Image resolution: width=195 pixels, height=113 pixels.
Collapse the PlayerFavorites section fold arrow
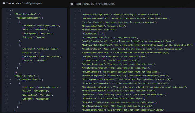point(10,76)
